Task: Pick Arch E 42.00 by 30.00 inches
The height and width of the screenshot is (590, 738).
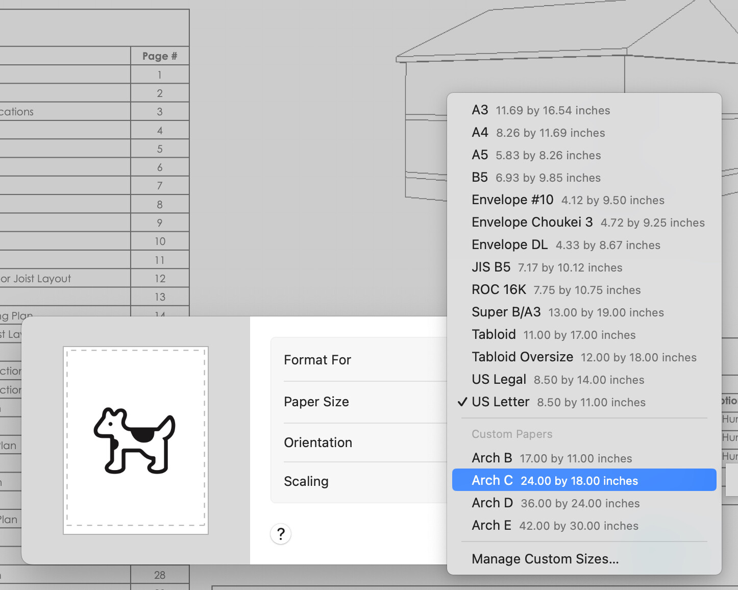Action: 584,526
